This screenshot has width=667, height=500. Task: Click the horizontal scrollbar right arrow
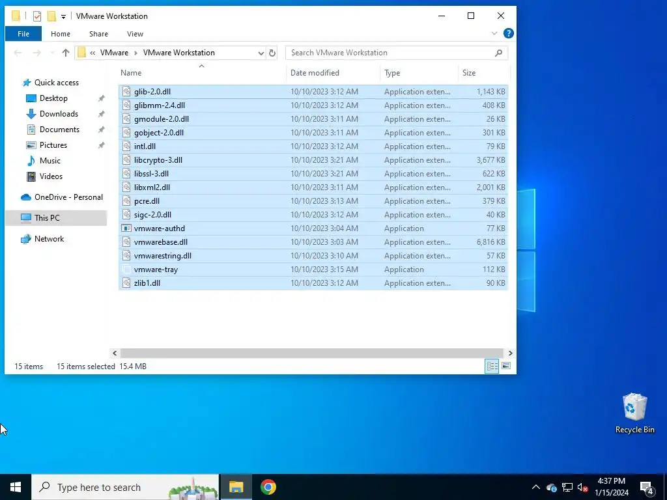(x=511, y=353)
